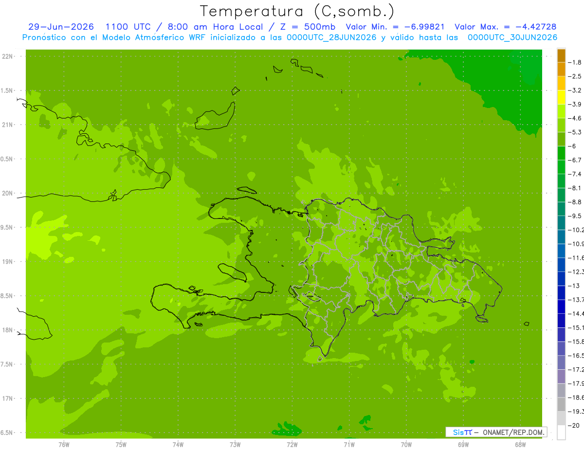
Task: Select the date '29-Jun-2026' in header
Action: [61, 27]
